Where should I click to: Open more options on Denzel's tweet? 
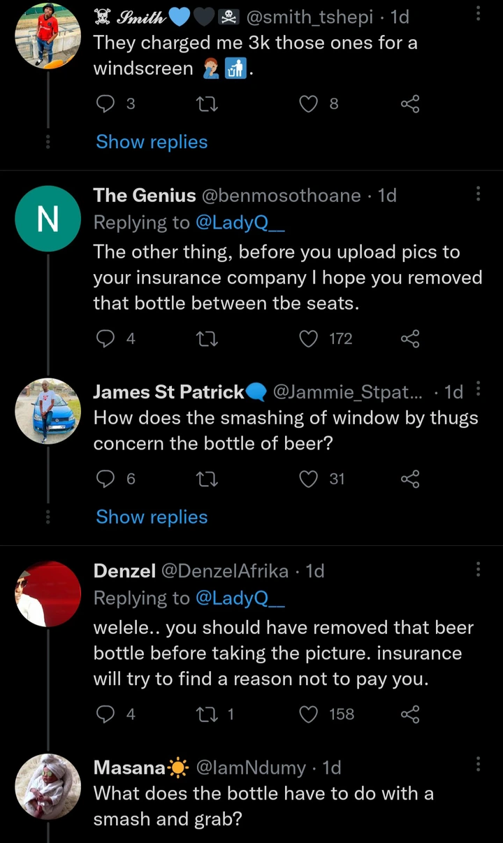point(478,569)
